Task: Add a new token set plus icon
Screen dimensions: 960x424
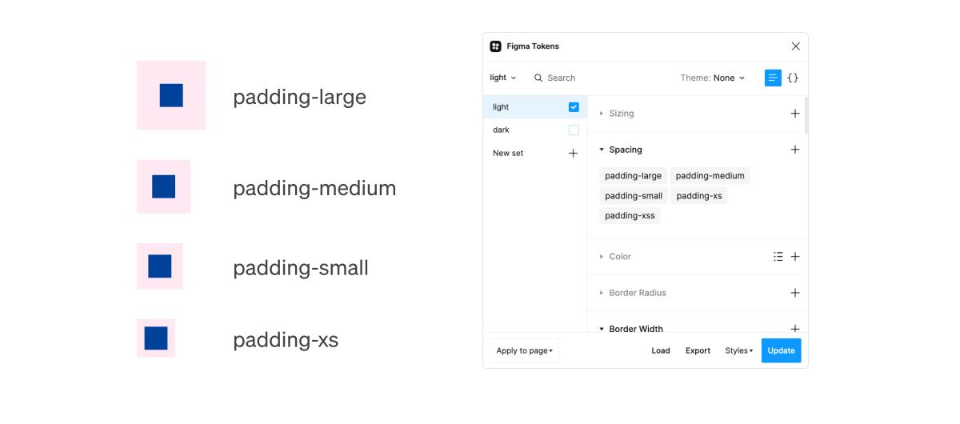Action: coord(573,153)
